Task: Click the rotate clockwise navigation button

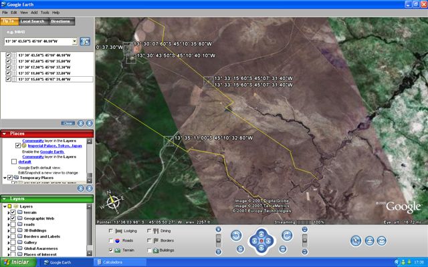Action: 286,234
